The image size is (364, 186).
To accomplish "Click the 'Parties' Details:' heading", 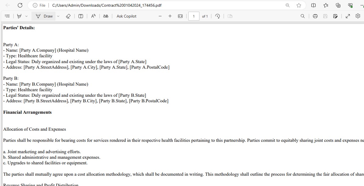I will coord(19,28).
